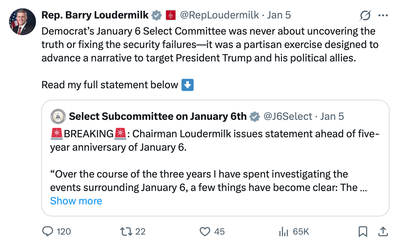The height and width of the screenshot is (245, 400).
Task: Open the quoted tweet's BREAKING statement text
Action: click(x=214, y=140)
